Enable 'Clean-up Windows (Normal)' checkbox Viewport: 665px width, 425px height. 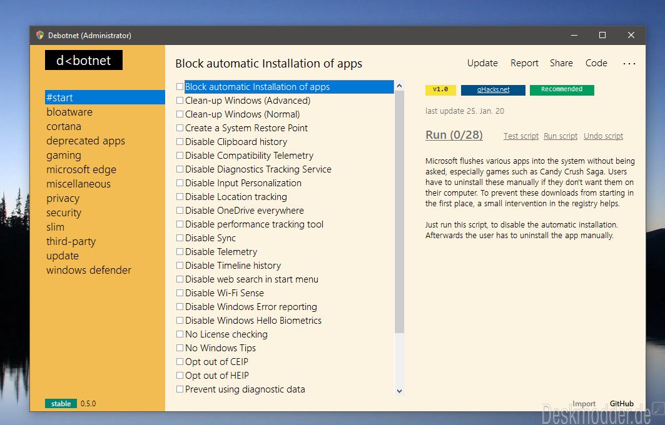click(180, 114)
